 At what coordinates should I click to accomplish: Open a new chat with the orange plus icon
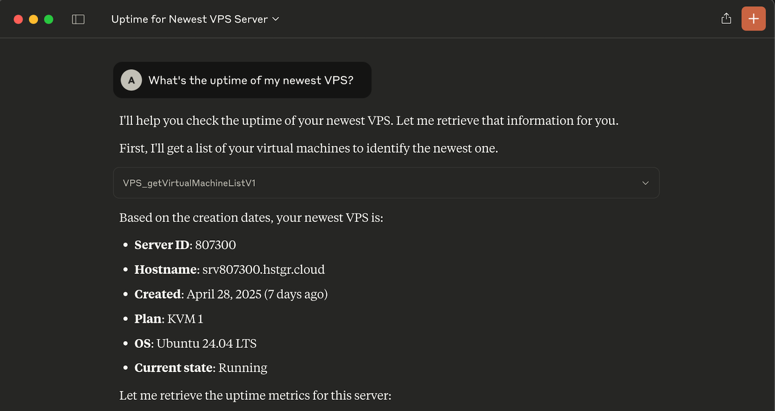753,18
